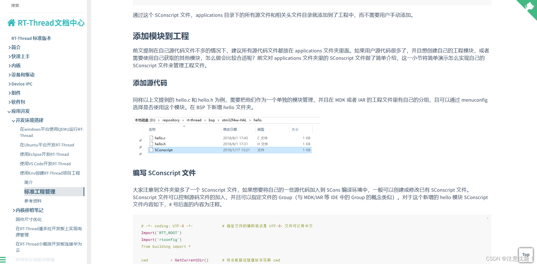Click the Import('rtconfig') code line
Viewport: 537px width, 264px height.
(x=161, y=240)
